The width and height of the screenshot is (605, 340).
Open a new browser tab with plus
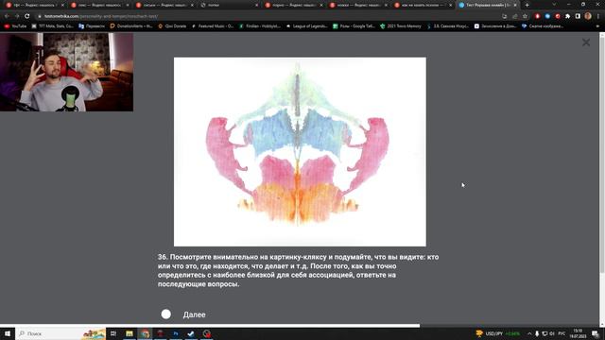click(x=527, y=5)
